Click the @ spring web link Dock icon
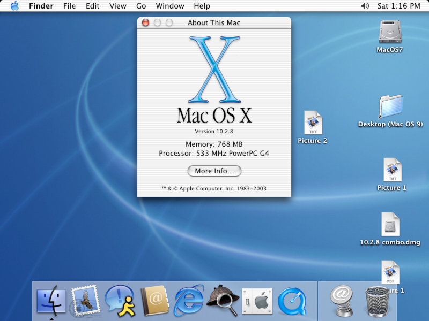Image resolution: width=429 pixels, height=321 pixels. pyautogui.click(x=342, y=301)
